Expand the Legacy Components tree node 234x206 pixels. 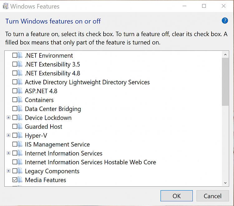point(8,171)
